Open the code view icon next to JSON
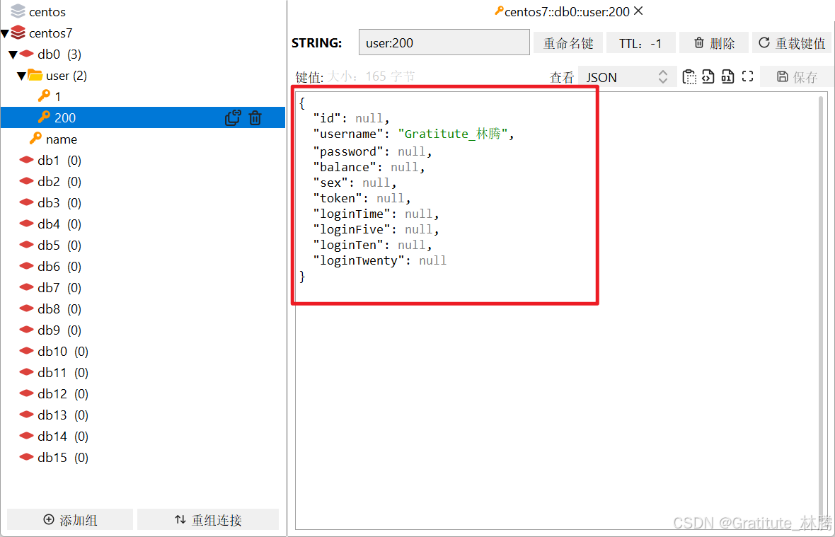The width and height of the screenshot is (835, 537). (708, 76)
